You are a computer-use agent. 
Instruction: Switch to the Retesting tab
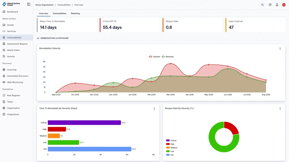[75, 13]
